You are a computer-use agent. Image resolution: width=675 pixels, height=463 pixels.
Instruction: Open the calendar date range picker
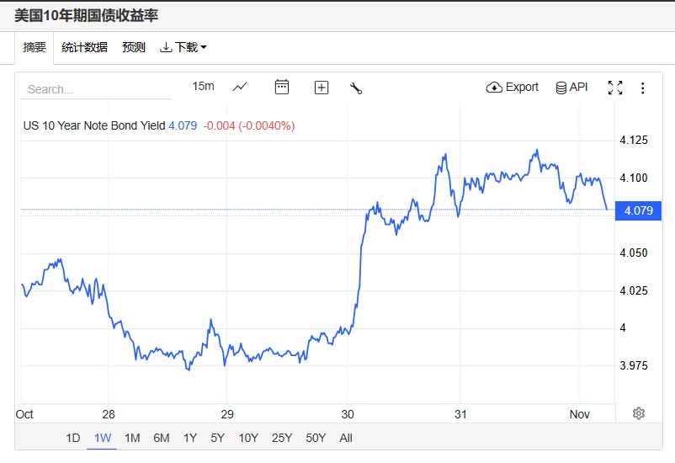[282, 87]
